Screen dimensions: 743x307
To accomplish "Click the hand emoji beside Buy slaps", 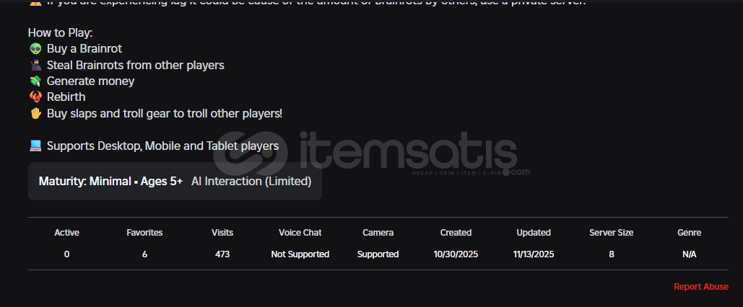I will tap(35, 113).
